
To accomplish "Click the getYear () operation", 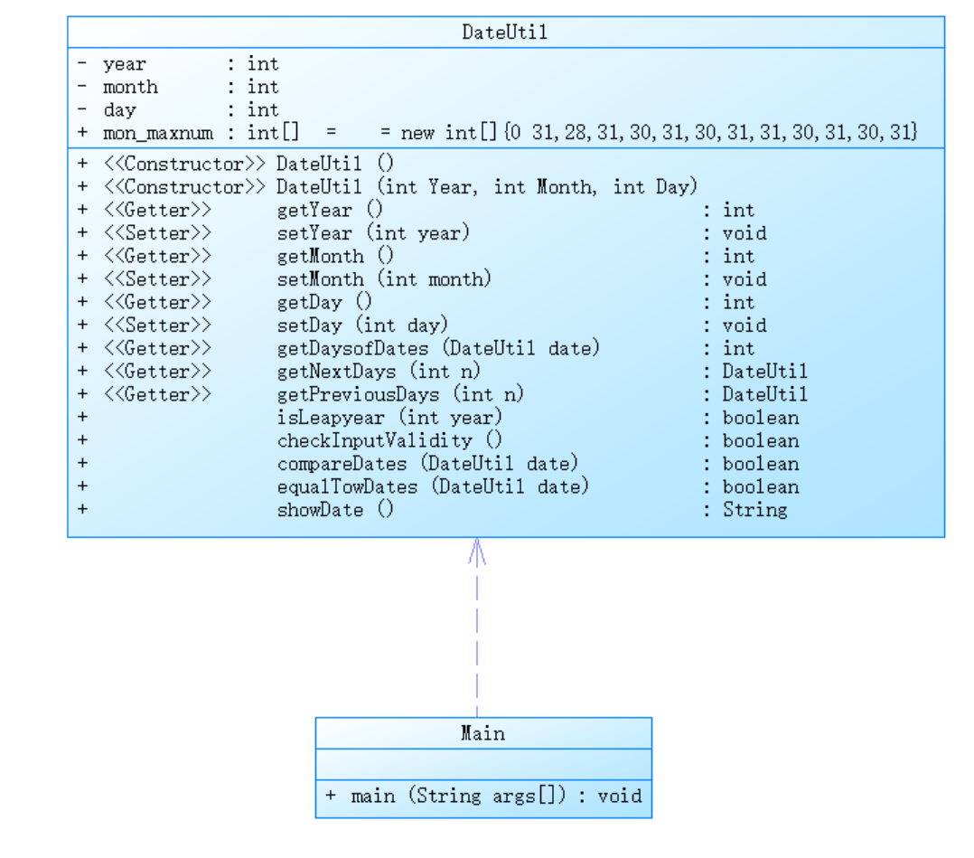I will [x=416, y=210].
